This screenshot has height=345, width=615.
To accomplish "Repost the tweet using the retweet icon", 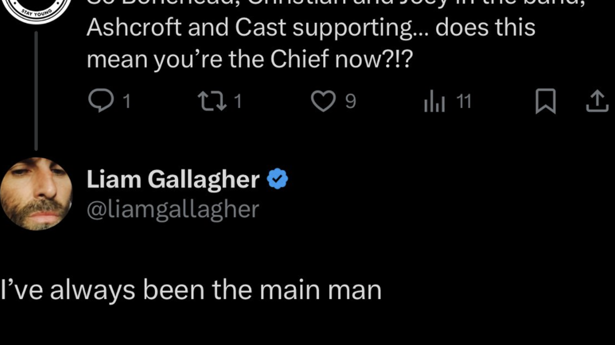I will coord(211,101).
